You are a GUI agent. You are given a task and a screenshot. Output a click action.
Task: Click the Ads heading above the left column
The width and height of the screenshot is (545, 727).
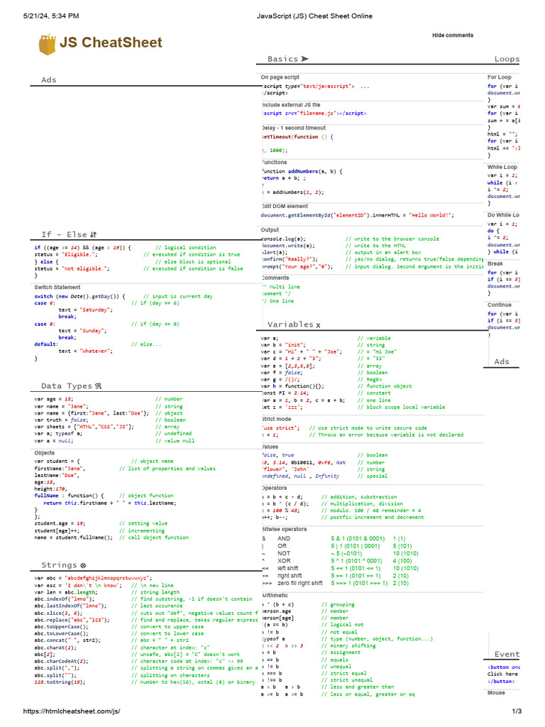[x=49, y=80]
